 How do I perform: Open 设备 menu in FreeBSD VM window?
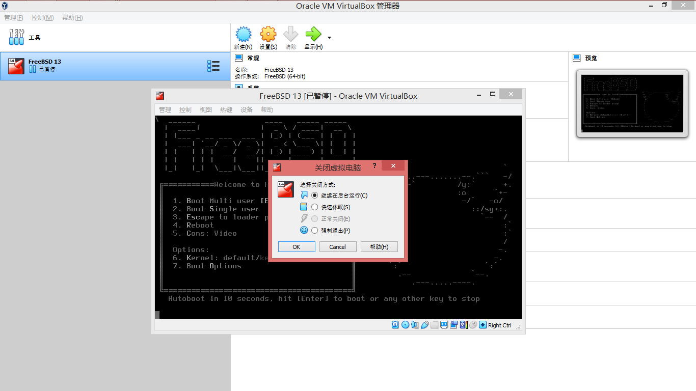pyautogui.click(x=247, y=109)
